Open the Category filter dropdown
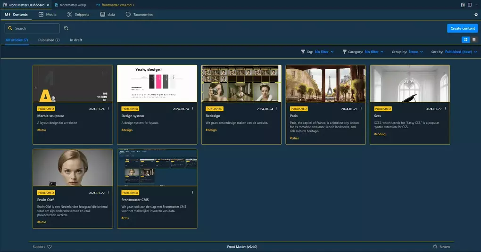Image resolution: width=481 pixels, height=252 pixels. [x=374, y=52]
